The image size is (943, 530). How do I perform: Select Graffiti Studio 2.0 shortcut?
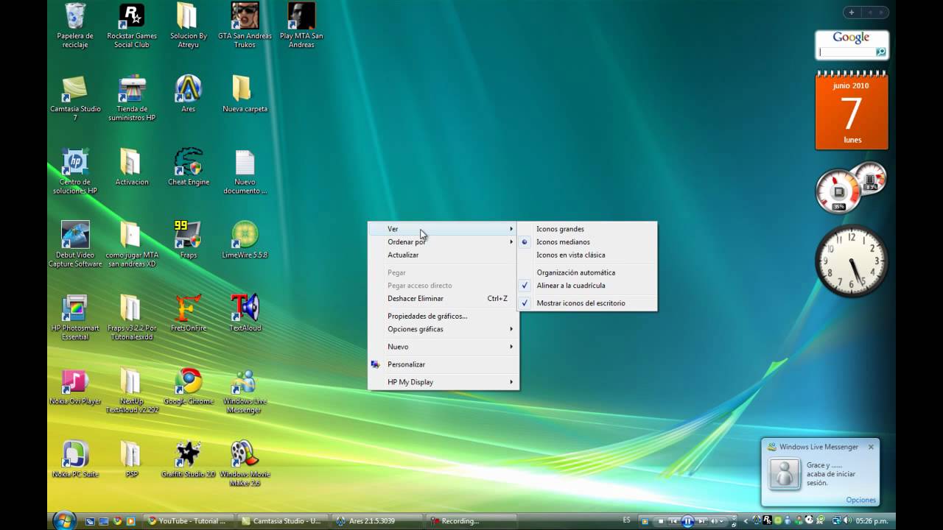point(189,458)
